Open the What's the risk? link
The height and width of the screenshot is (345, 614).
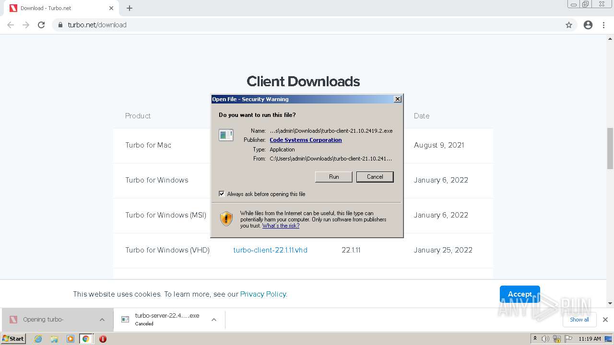281,226
